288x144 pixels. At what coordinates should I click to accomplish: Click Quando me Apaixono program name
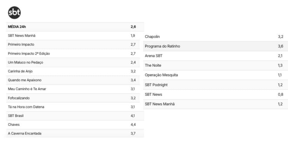tap(25, 80)
